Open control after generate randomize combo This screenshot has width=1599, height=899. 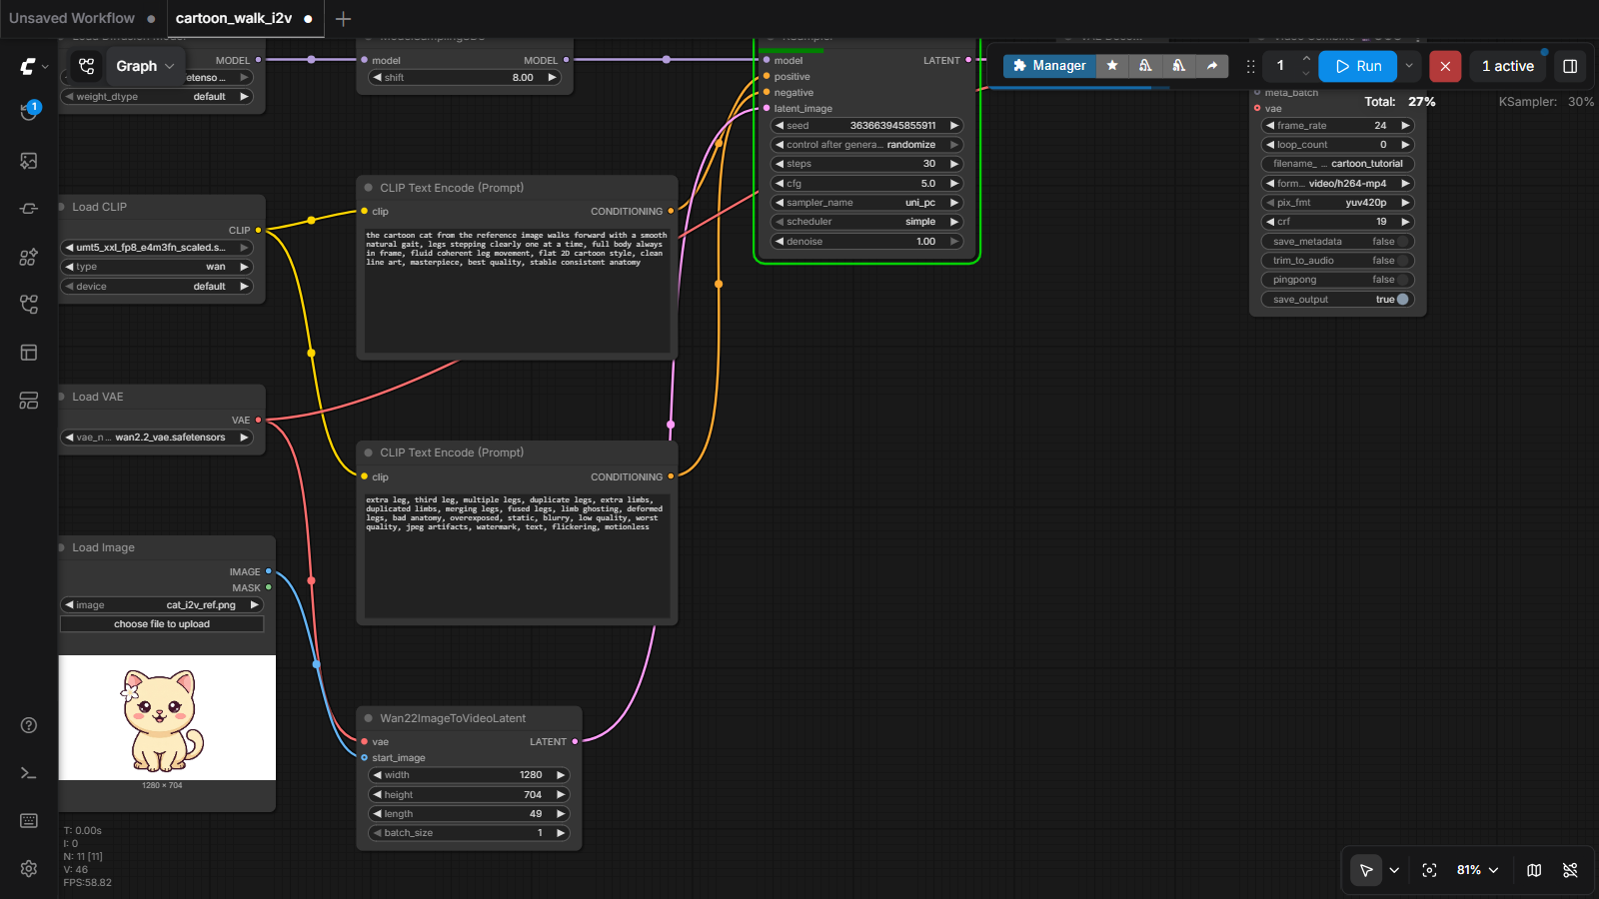(x=866, y=145)
